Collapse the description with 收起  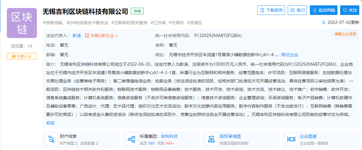pyautogui.click(x=50, y=123)
